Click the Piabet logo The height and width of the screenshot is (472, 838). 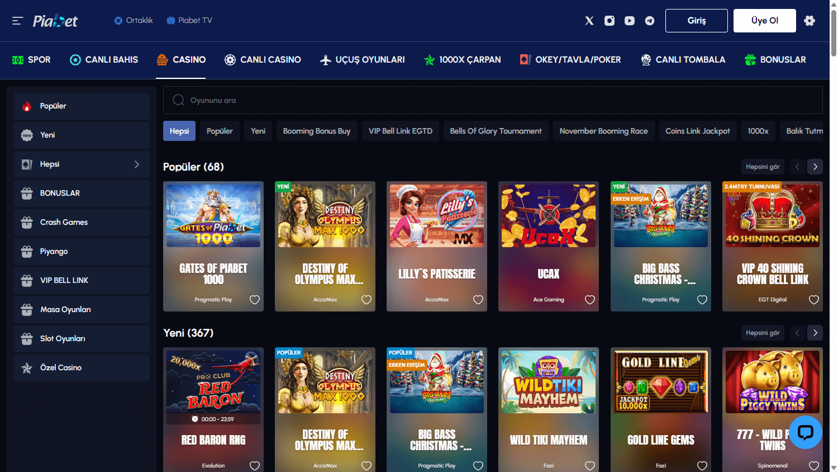55,20
